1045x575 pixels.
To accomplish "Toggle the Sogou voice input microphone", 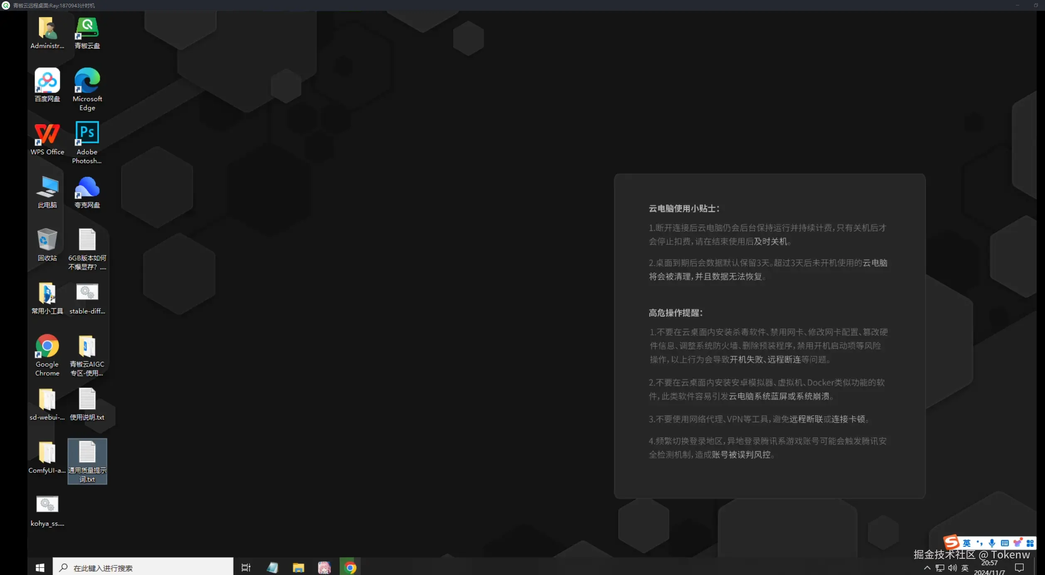I will coord(992,543).
